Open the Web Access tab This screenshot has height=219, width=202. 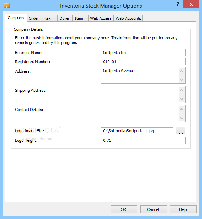pos(101,18)
